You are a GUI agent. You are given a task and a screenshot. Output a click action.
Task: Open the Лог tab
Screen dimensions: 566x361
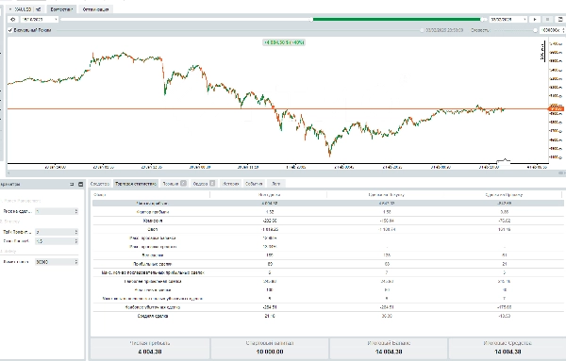click(276, 184)
